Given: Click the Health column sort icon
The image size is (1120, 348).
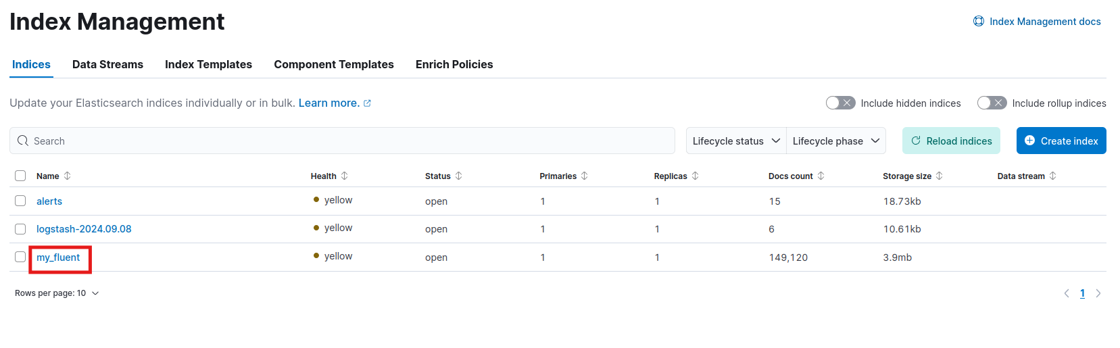Looking at the screenshot, I should point(345,176).
